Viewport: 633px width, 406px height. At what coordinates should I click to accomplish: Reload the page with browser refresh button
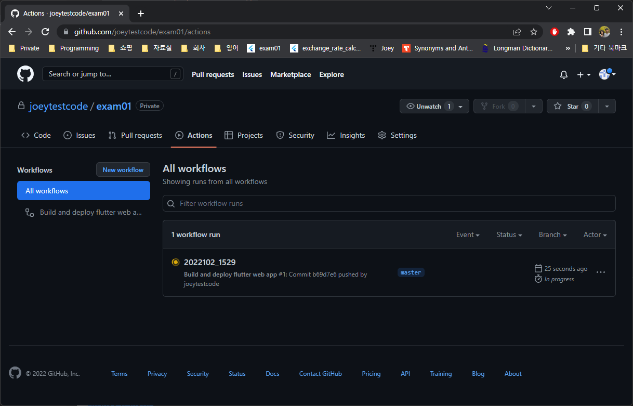[x=45, y=32]
